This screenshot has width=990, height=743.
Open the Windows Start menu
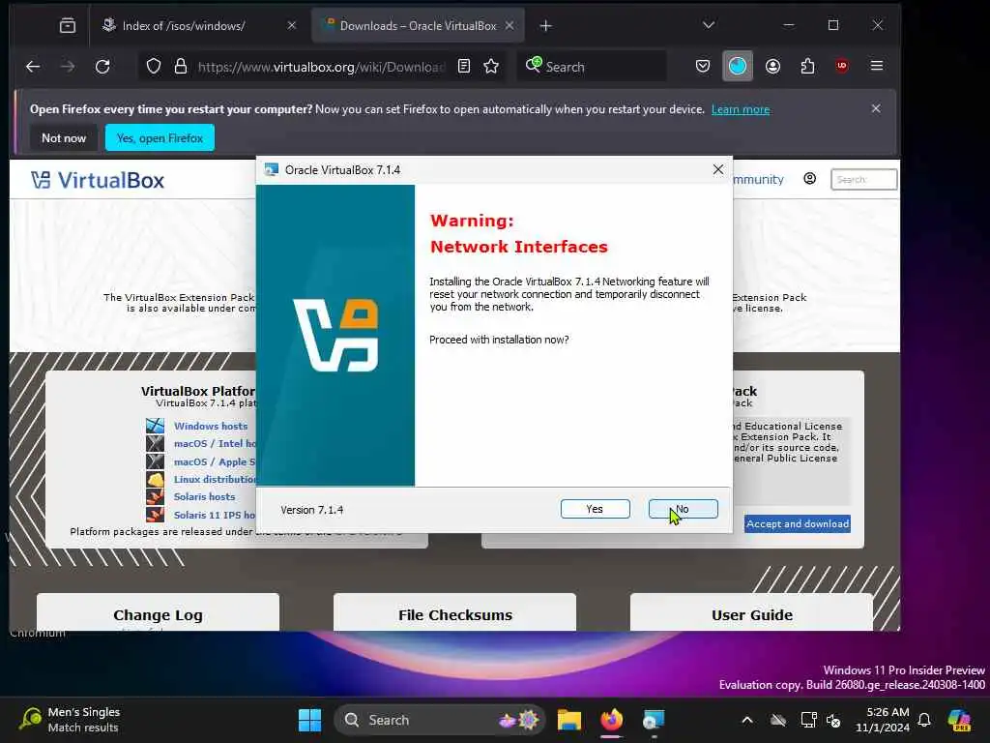pyautogui.click(x=309, y=720)
